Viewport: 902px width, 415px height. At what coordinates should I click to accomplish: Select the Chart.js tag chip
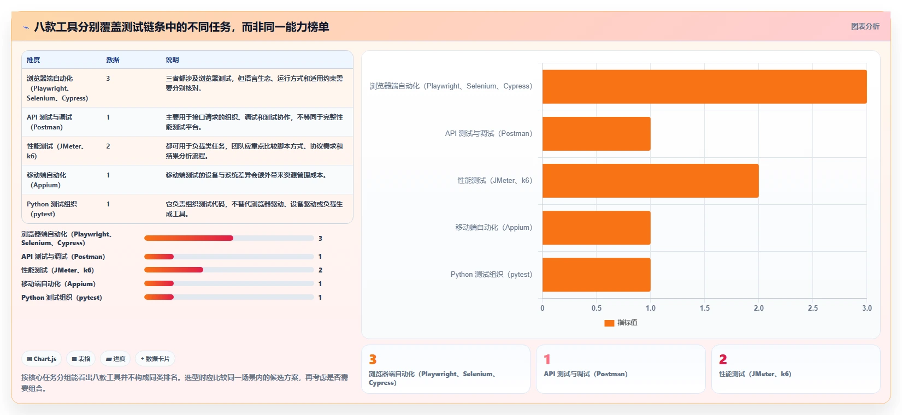(x=42, y=359)
